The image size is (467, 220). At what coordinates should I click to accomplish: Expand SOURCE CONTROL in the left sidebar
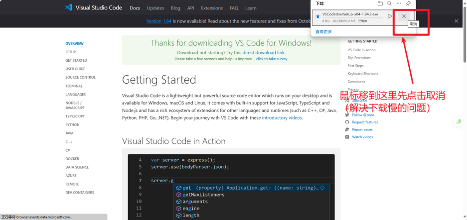coord(80,77)
